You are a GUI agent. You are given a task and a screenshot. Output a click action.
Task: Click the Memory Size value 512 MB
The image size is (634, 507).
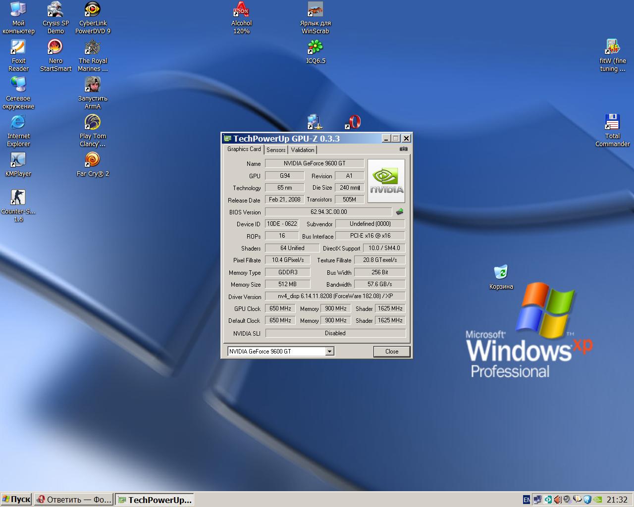[288, 284]
